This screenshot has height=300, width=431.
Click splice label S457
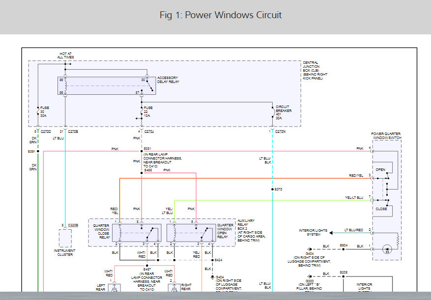coord(147,270)
